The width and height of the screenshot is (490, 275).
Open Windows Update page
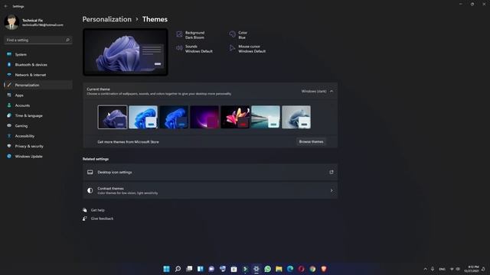pyautogui.click(x=38, y=156)
